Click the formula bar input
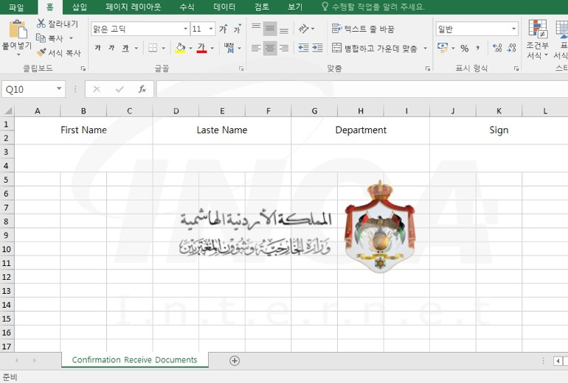Viewport: 568px width, 383px height. click(361, 89)
